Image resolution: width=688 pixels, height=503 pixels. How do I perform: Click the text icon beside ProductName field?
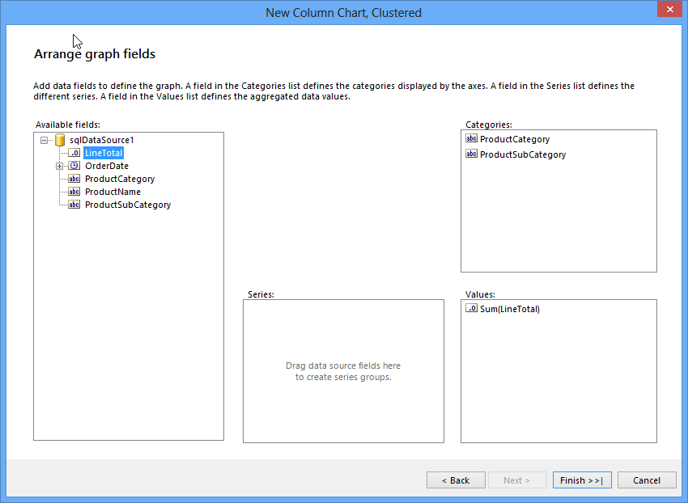(x=74, y=192)
